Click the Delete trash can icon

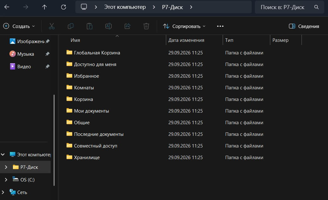click(146, 26)
